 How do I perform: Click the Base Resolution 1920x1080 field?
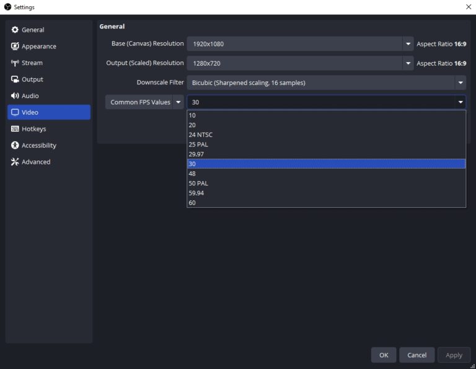294,44
